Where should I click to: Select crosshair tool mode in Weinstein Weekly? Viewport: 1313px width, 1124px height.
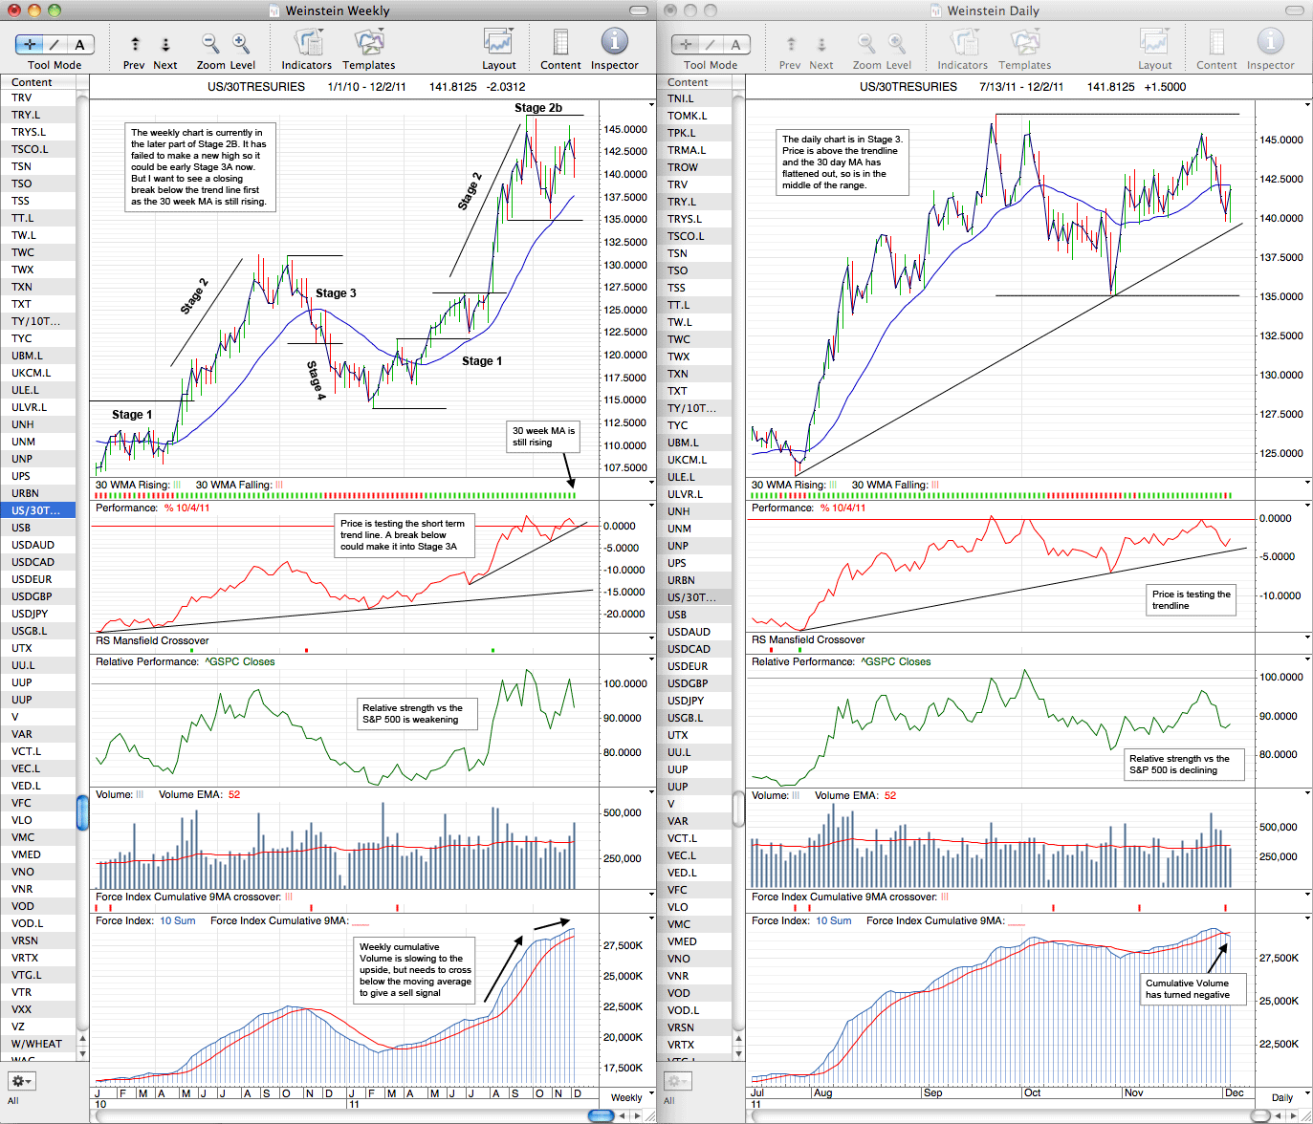30,44
